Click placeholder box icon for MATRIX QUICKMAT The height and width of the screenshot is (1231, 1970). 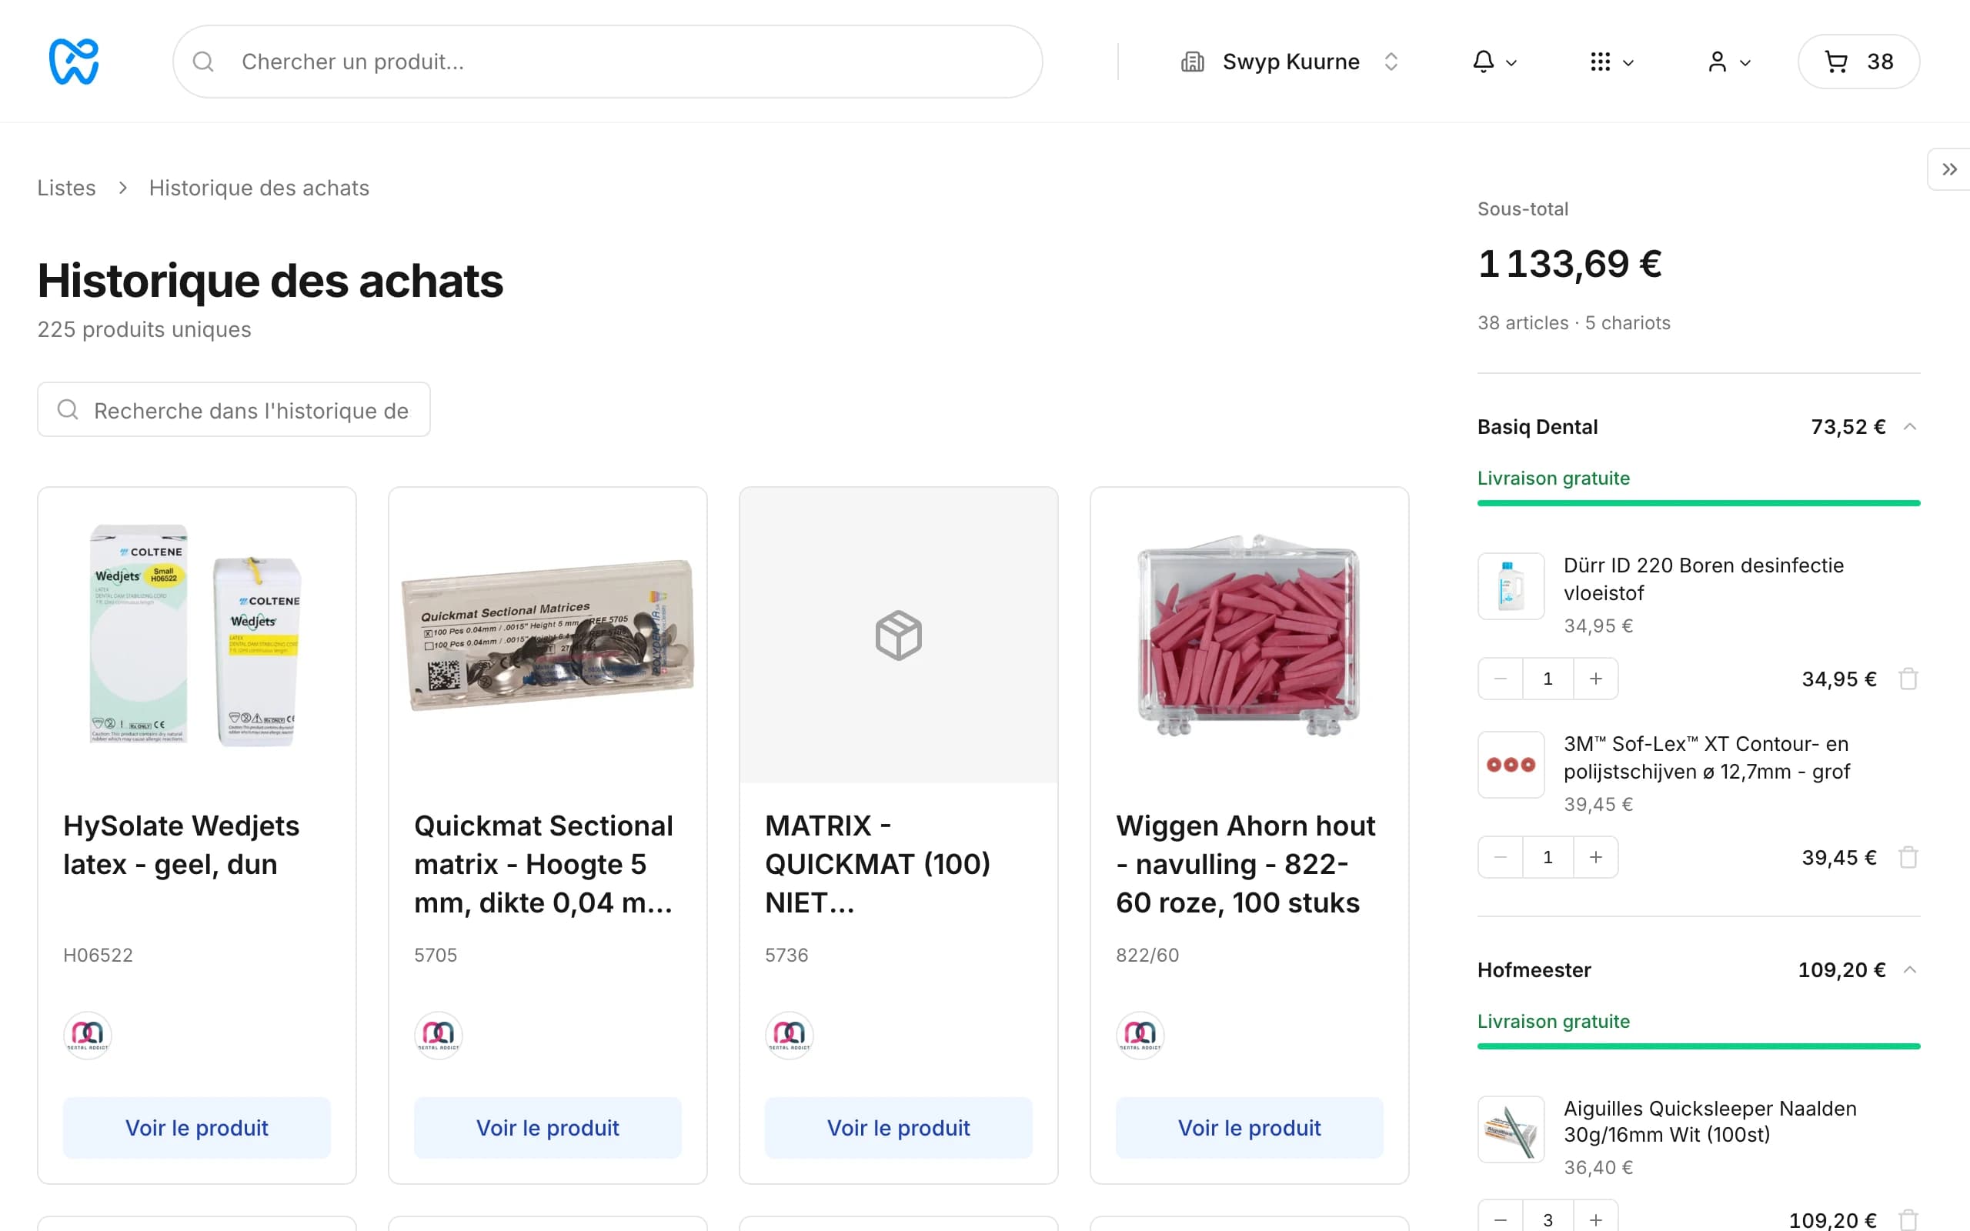coord(899,635)
